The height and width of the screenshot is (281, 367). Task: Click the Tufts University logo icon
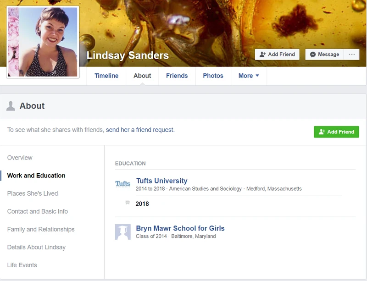coord(122,184)
